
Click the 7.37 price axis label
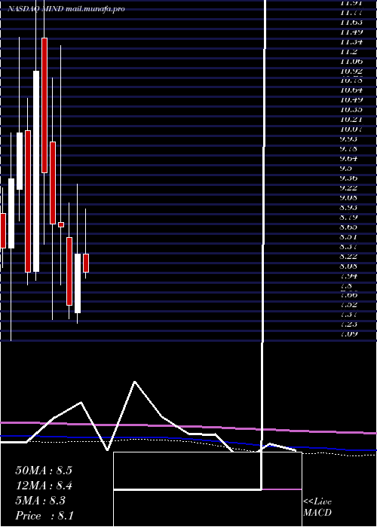click(348, 314)
